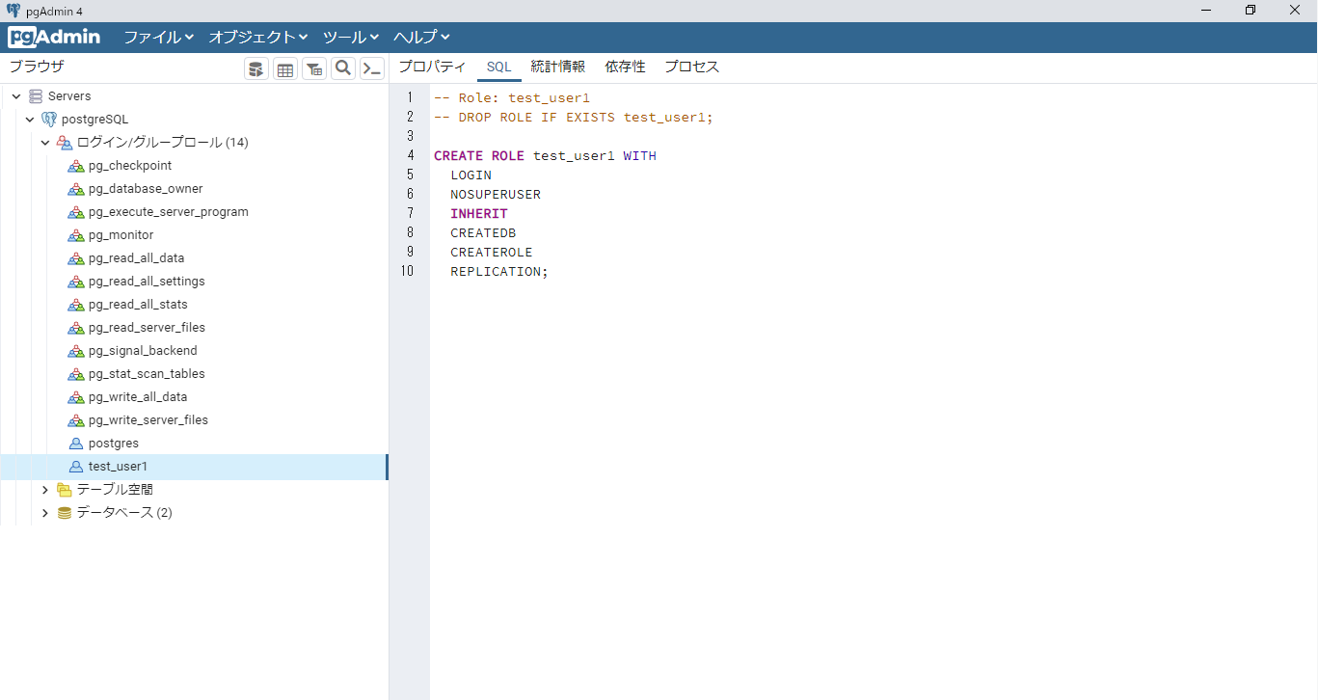Screen dimensions: 1318x700
Task: Click line number 10 in gutter
Action: coord(407,272)
